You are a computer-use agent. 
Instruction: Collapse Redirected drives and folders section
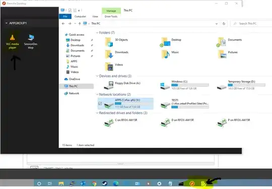[x=97, y=113]
